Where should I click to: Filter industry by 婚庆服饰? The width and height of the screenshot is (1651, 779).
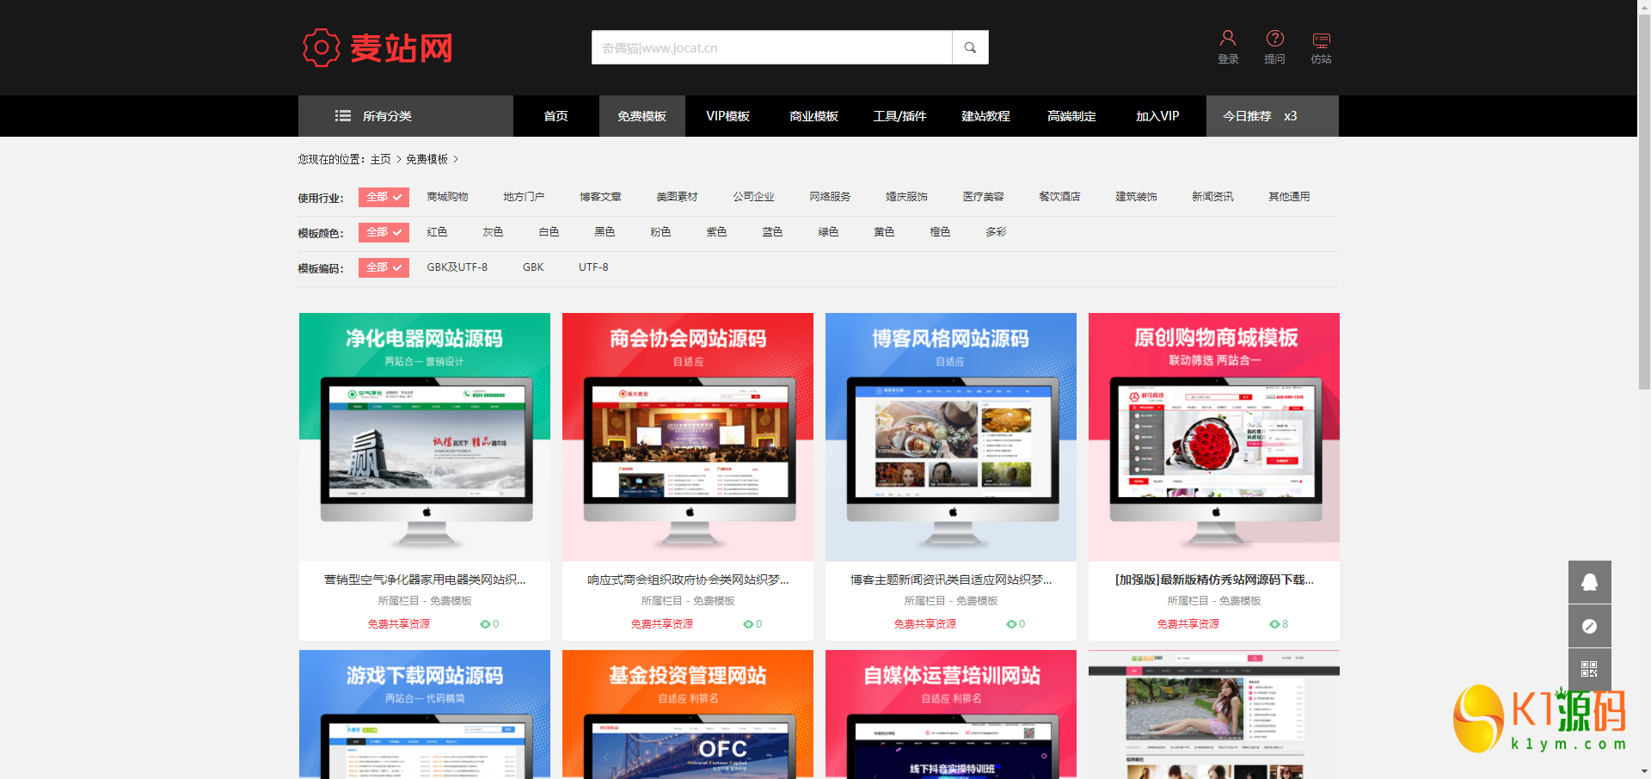[907, 197]
